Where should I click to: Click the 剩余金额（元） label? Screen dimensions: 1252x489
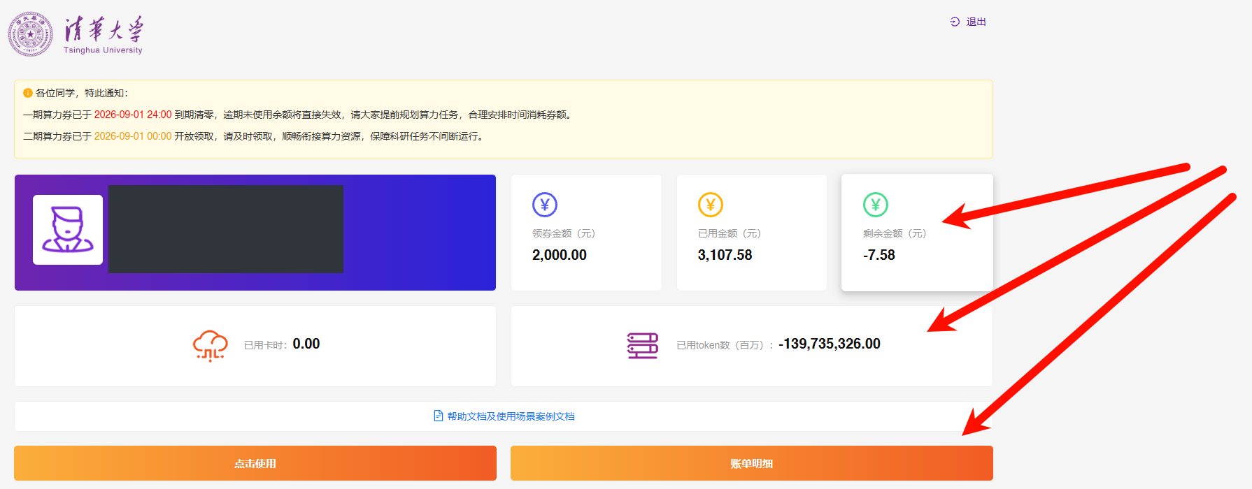895,233
